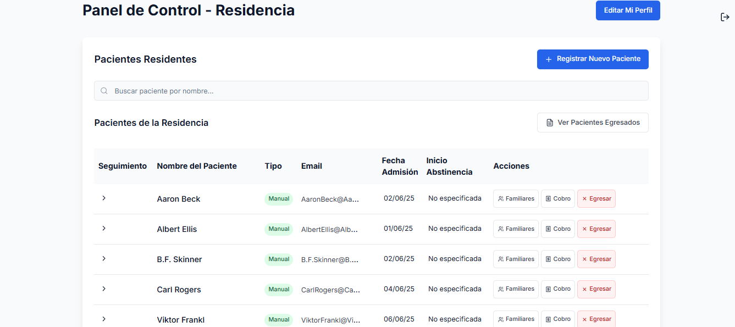
Task: Click the search magnifier icon
Action: pos(104,91)
